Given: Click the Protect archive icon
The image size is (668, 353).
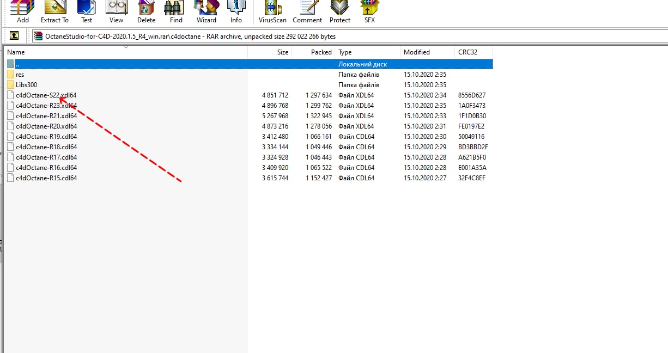Looking at the screenshot, I should 340,8.
